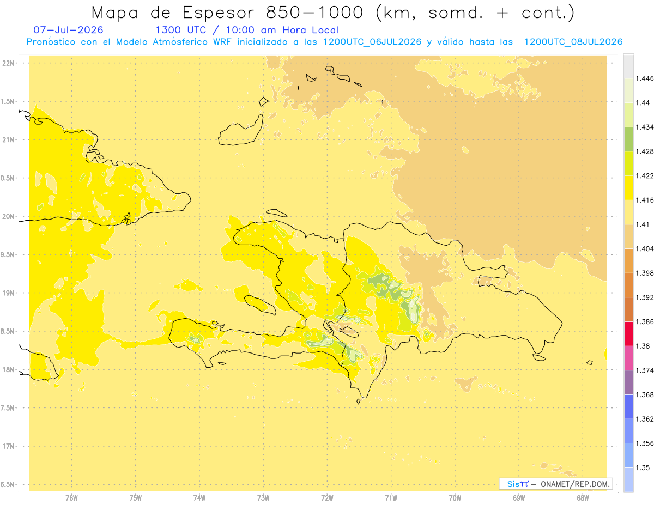Click the longitude label '70W'
Viewport: 654px width, 505px height.
455,497
